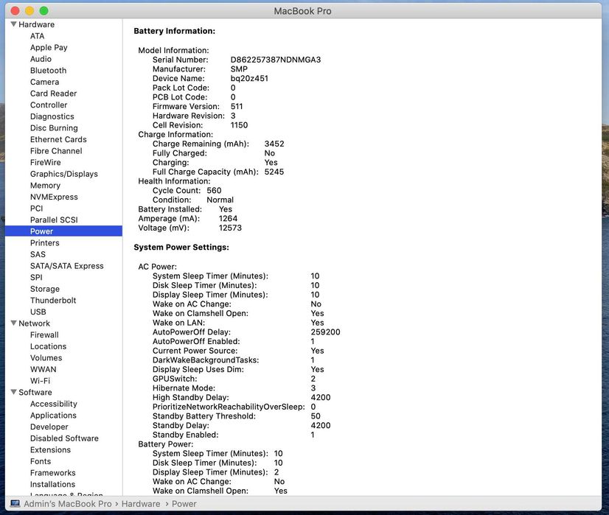Open Fibre Channel entry
Viewport: 609px width, 515px height.
click(56, 151)
